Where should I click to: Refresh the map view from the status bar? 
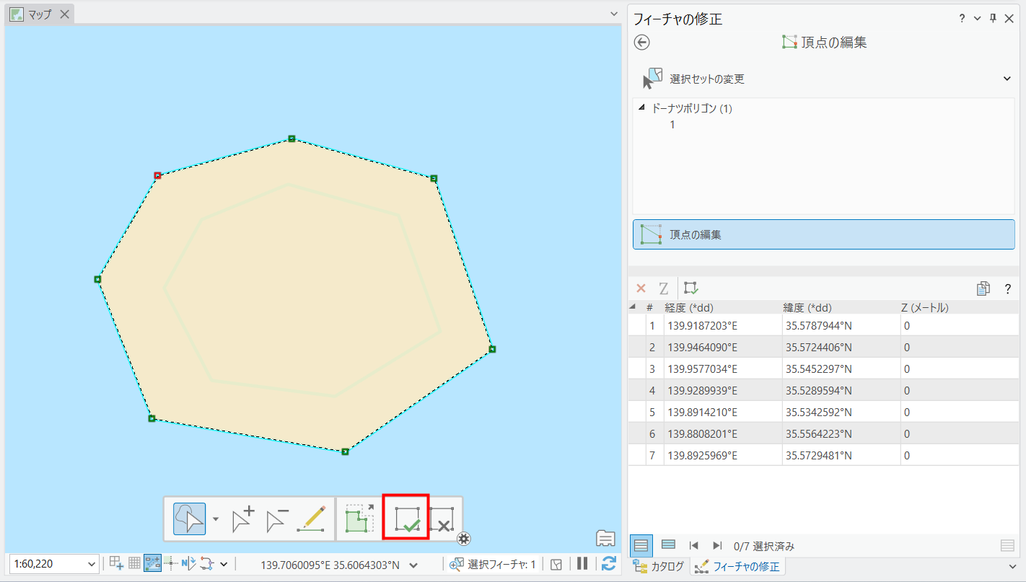tap(608, 564)
